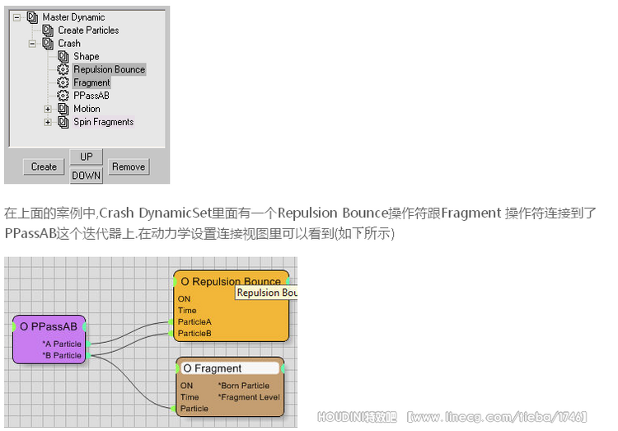Click *Fragment Level output in Fragment node
This screenshot has width=618, height=431.
coord(249,397)
